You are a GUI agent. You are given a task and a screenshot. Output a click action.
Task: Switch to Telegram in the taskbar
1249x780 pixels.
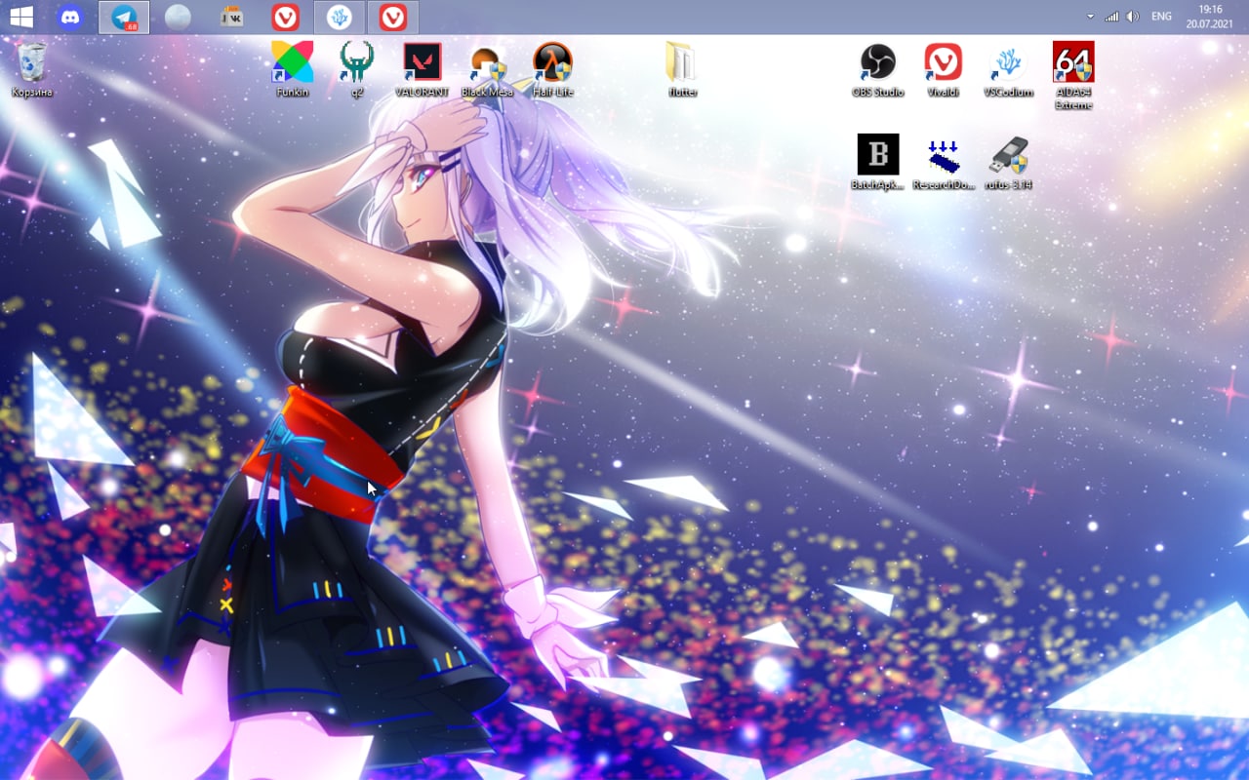[124, 17]
